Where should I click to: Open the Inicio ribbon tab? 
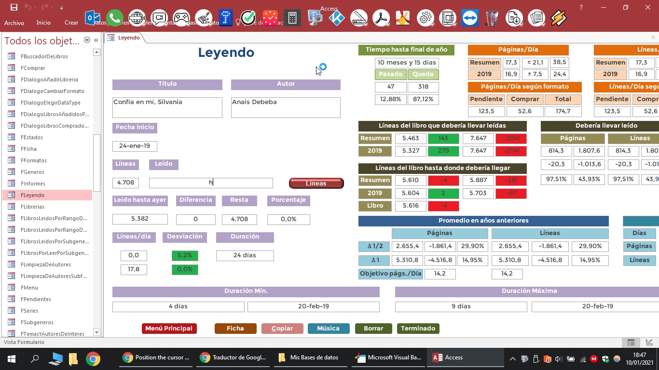[43, 23]
